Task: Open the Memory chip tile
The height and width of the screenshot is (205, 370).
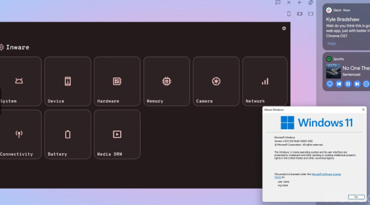Action: (167, 82)
